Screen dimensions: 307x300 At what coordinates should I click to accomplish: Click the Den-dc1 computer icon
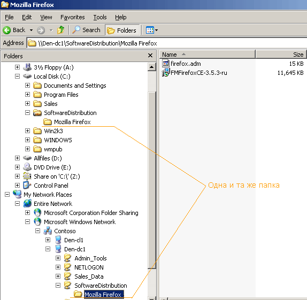coord(58,249)
